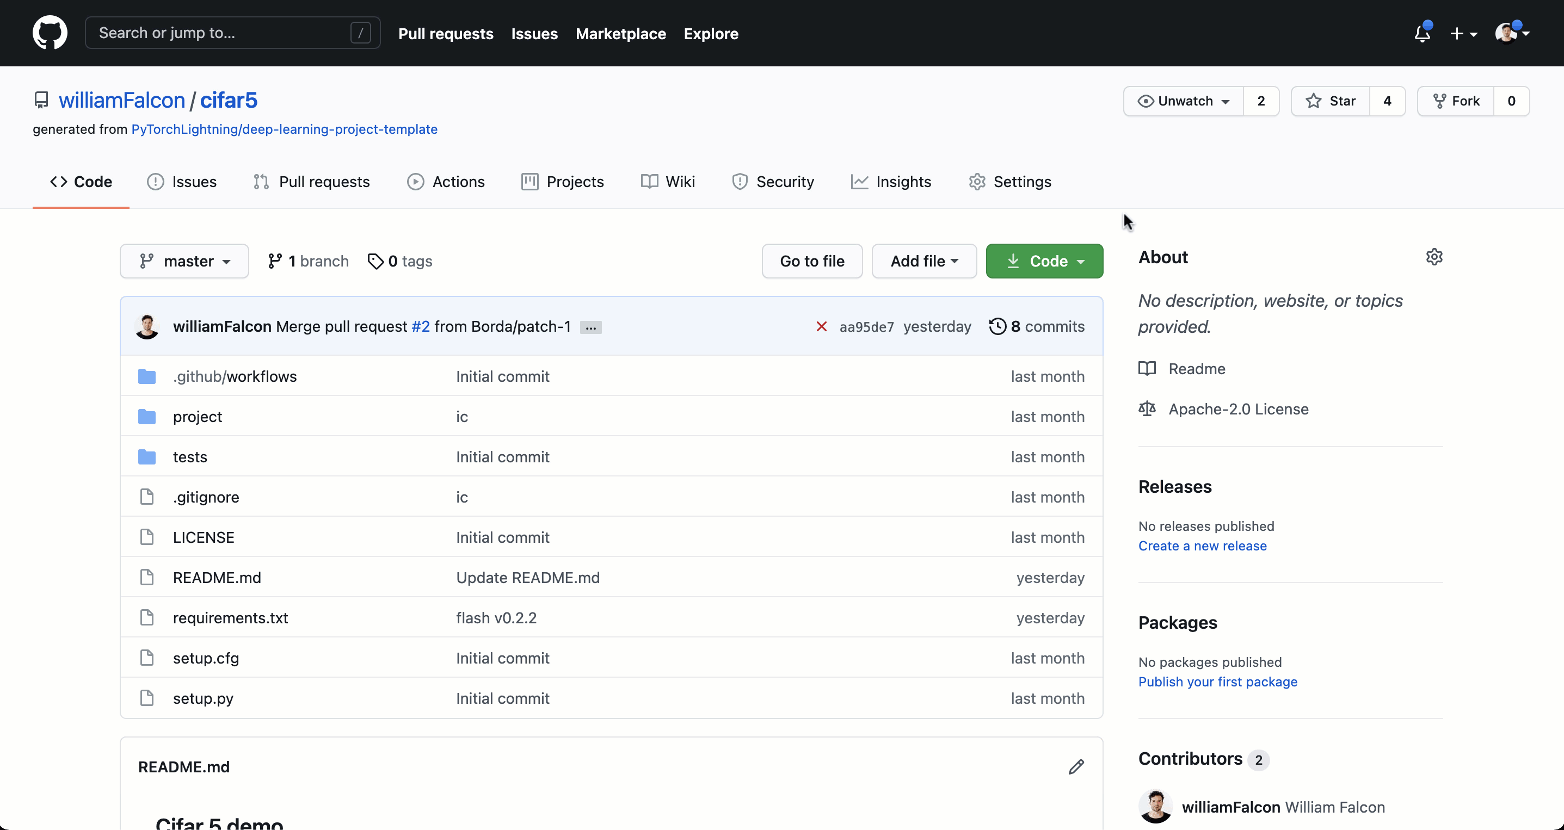Switch to the repository Issues tab
1564x830 pixels.
tap(182, 182)
